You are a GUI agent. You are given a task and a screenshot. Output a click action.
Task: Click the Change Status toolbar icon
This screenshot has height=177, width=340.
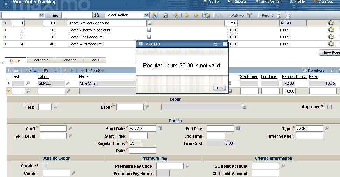(x=207, y=15)
